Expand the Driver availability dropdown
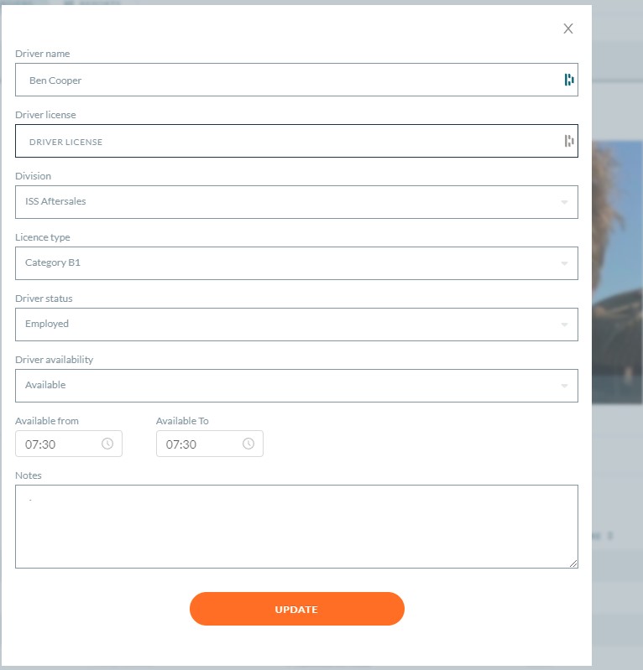This screenshot has width=643, height=670. 296,386
